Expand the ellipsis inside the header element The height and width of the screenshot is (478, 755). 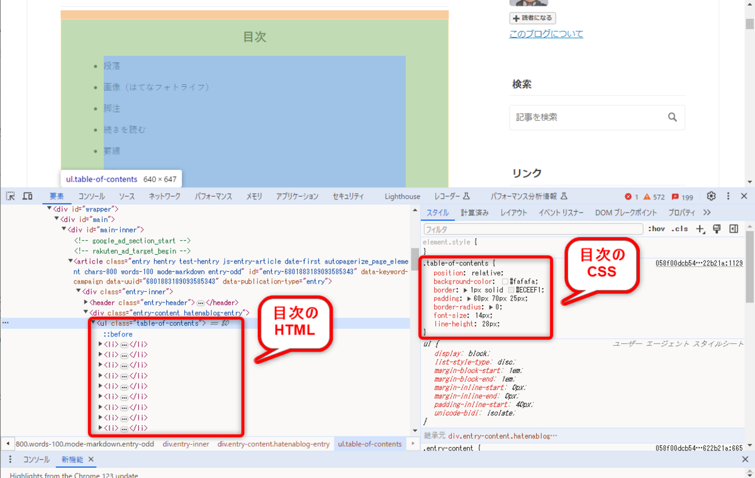(201, 303)
